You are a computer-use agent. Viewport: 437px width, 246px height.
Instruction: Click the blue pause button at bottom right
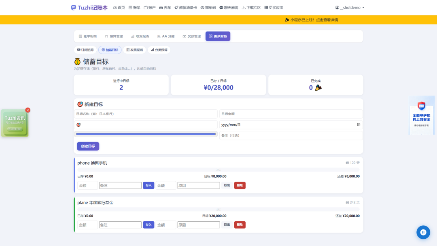(423, 232)
